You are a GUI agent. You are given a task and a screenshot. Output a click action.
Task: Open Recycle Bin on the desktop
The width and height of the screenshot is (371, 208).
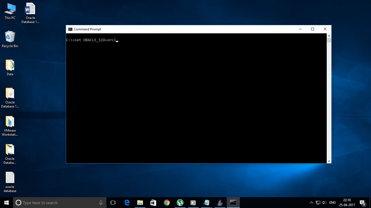pyautogui.click(x=10, y=38)
